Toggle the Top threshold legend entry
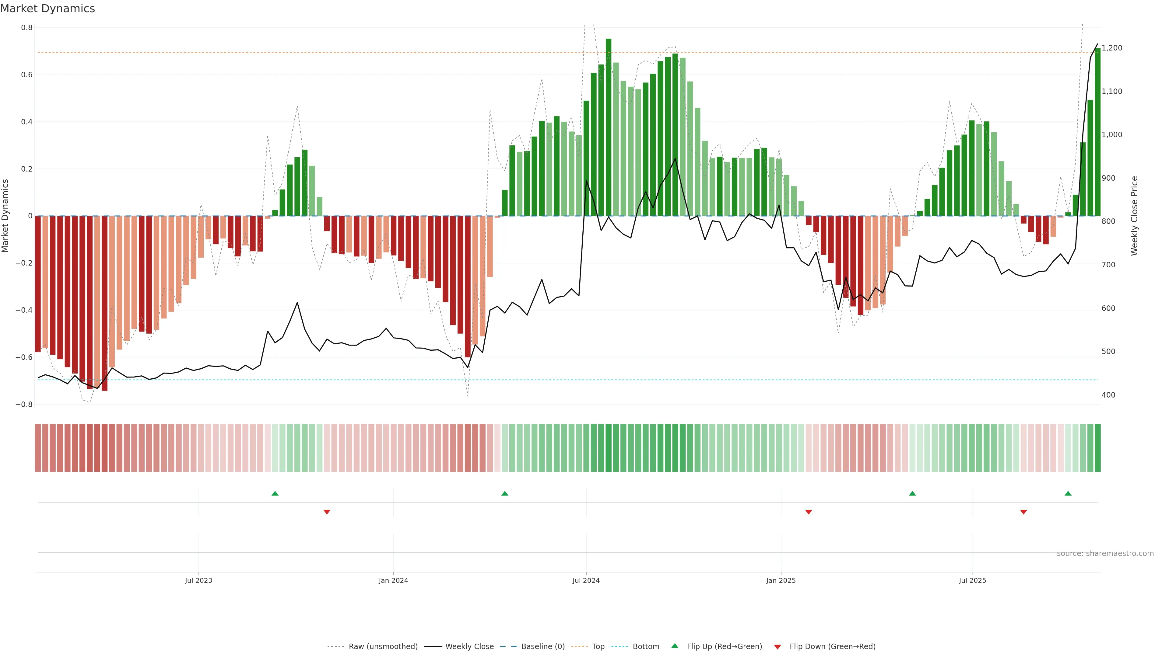 pyautogui.click(x=598, y=647)
